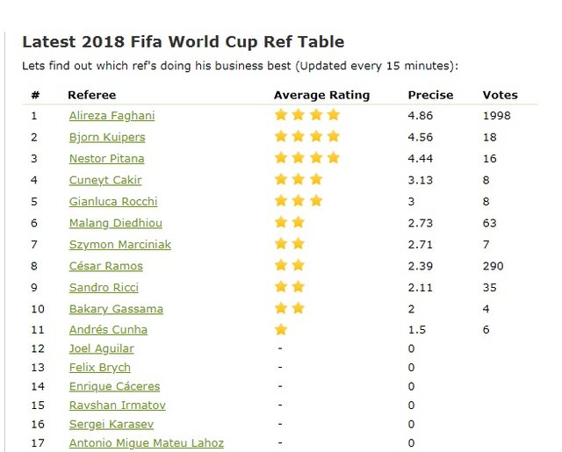Viewport: 562px width, 452px height.
Task: Select Joel Aguilar referee link
Action: [102, 348]
